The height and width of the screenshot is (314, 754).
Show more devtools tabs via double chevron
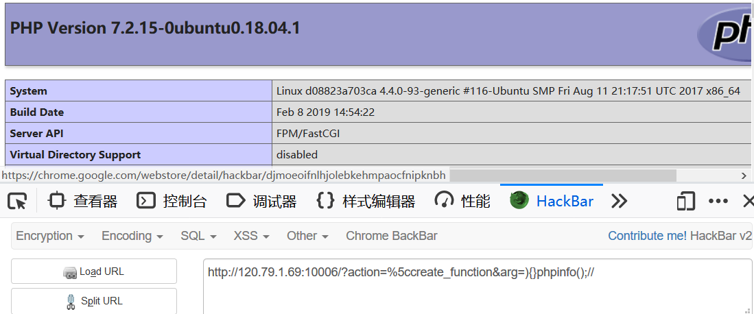619,201
